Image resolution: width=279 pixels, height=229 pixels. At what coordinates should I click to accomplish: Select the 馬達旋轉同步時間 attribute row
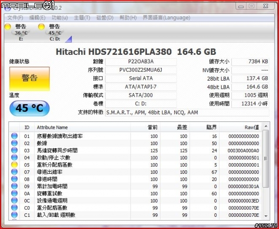[x=135, y=151]
